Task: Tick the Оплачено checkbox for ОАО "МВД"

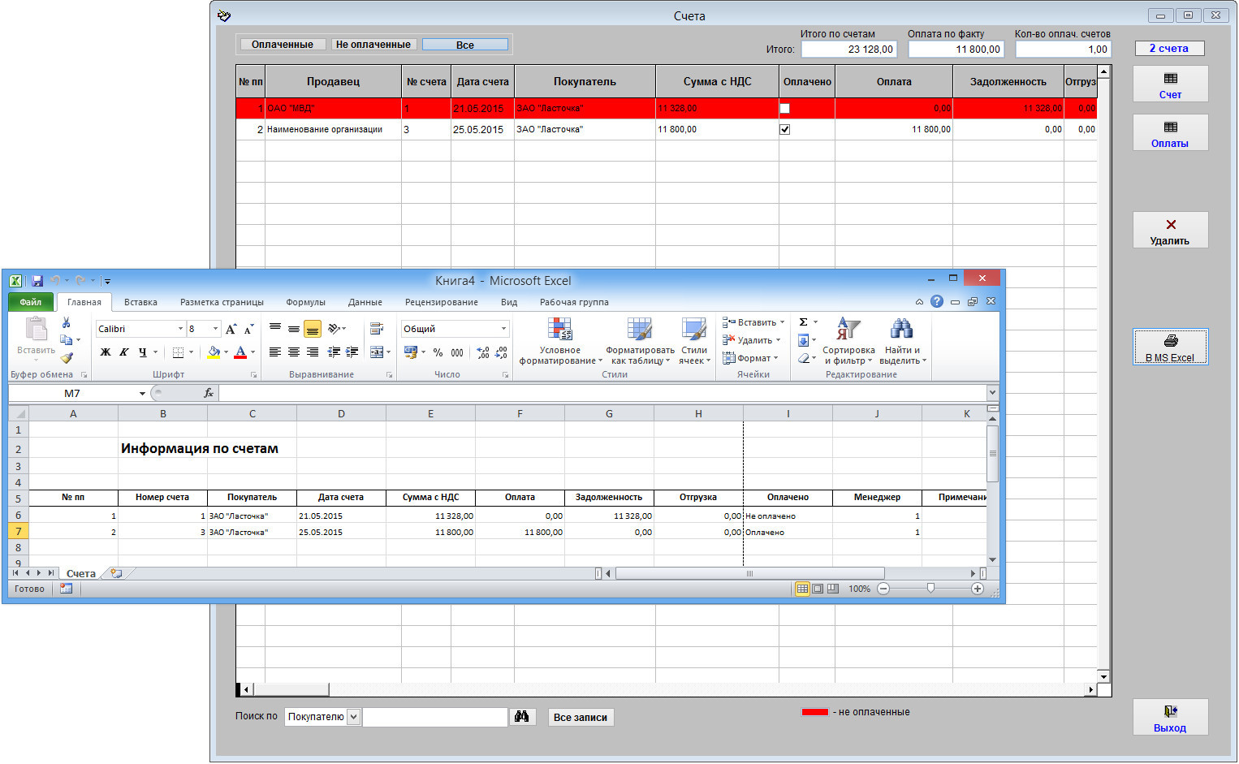Action: [x=784, y=108]
